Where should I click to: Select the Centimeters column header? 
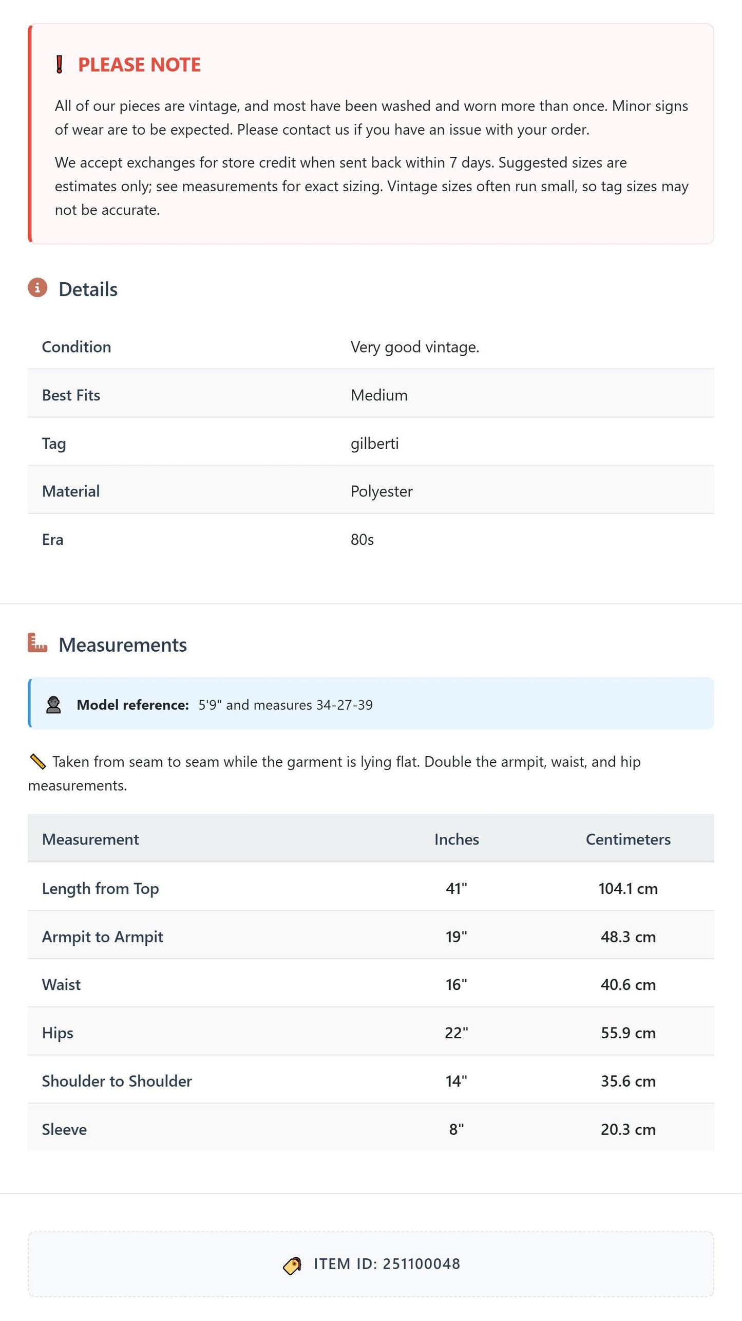(x=628, y=839)
